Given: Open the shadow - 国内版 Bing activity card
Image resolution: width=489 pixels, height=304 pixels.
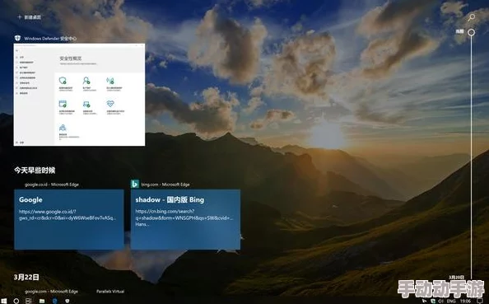Looking at the screenshot, I should (x=185, y=219).
